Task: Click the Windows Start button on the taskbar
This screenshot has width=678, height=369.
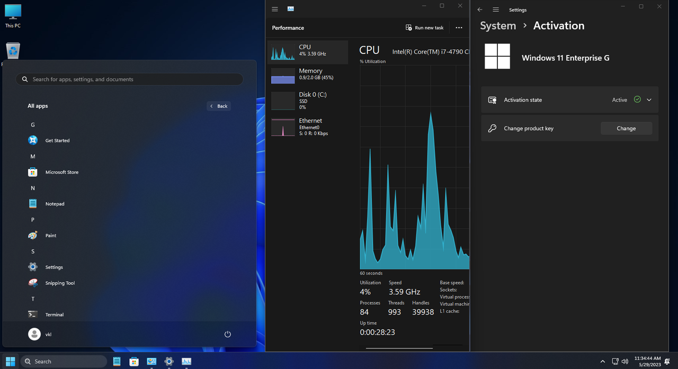Action: click(x=10, y=362)
